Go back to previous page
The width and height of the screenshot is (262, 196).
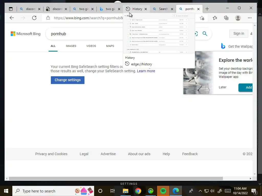point(12,18)
